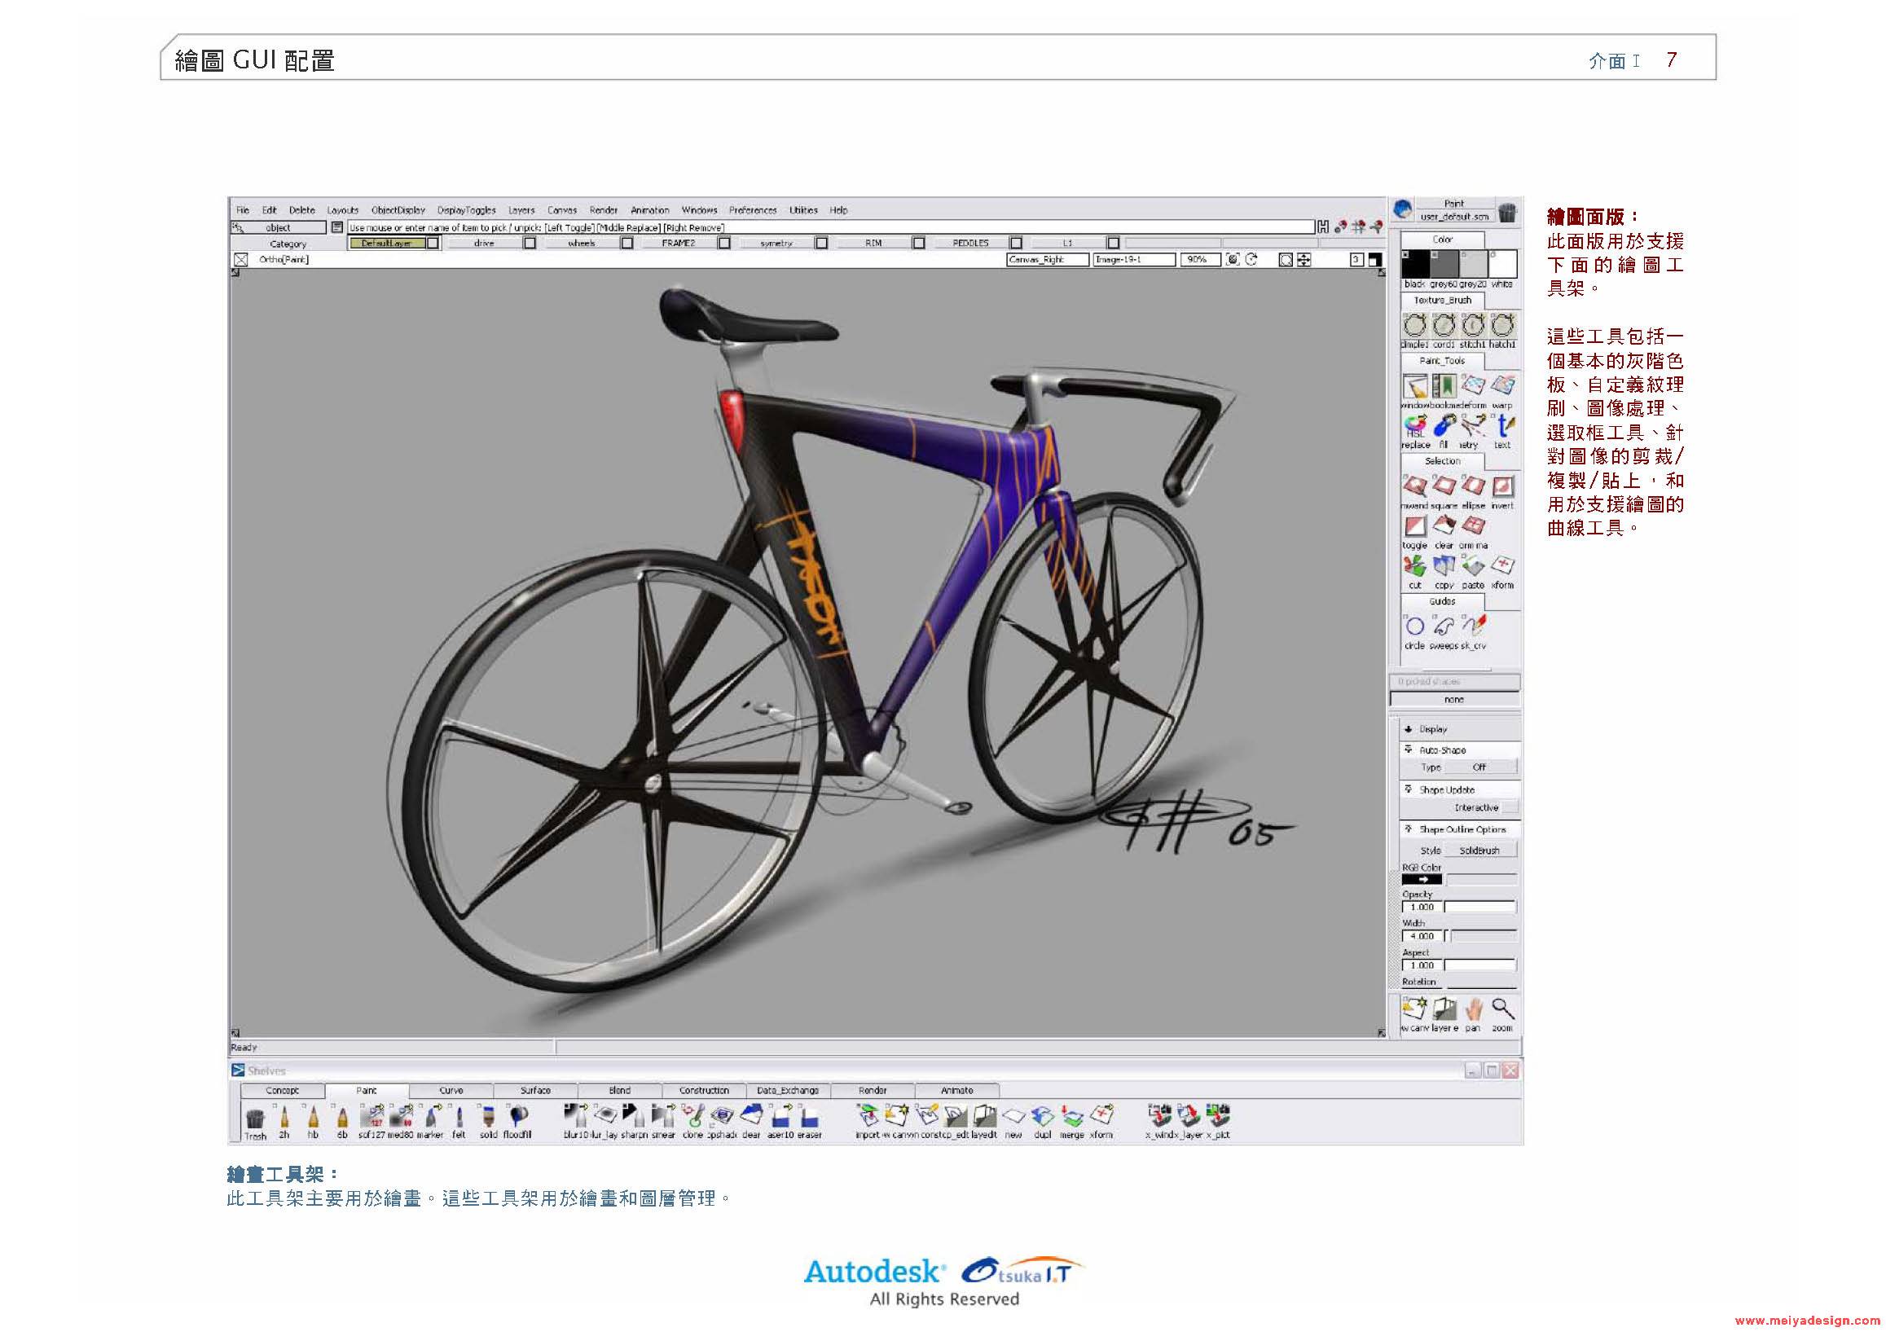Open the Canvas menu
Image resolution: width=1886 pixels, height=1332 pixels.
[562, 210]
